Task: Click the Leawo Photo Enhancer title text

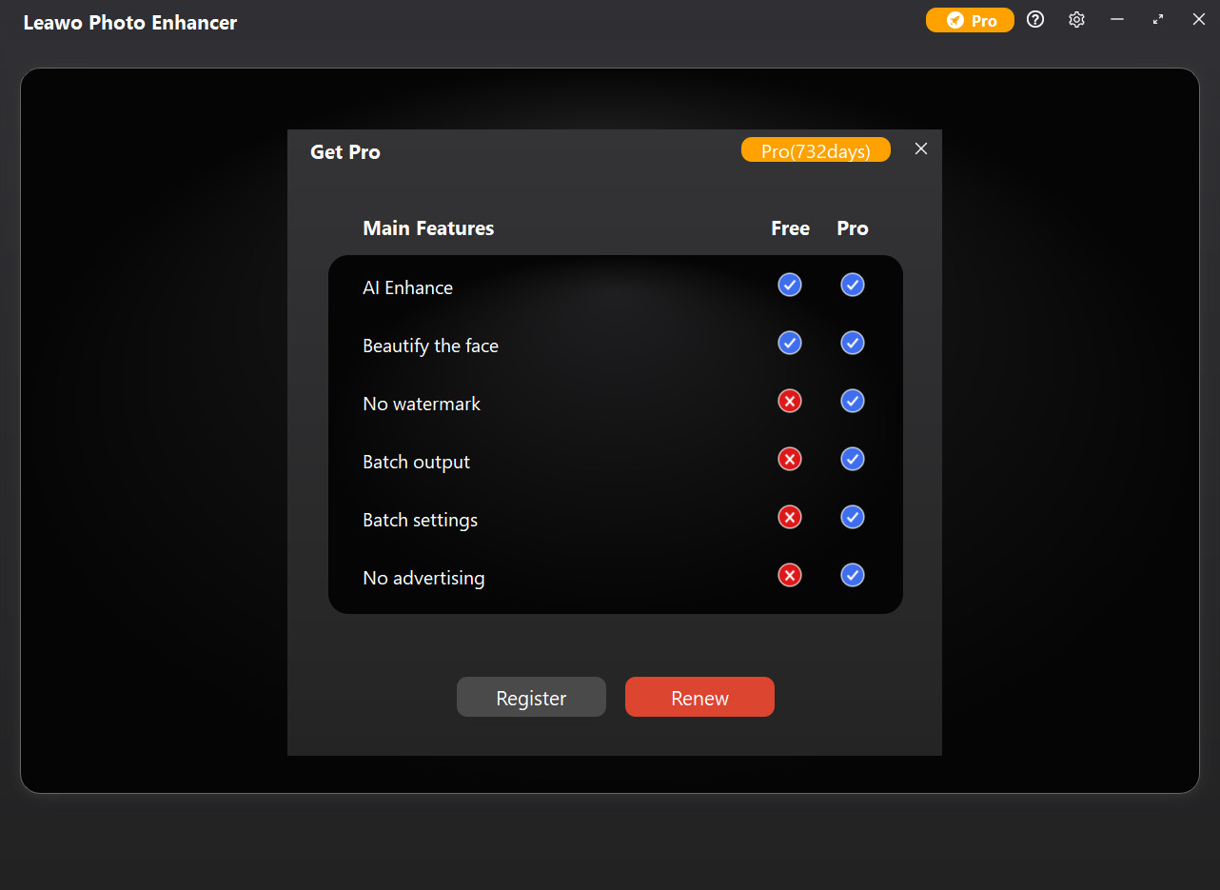Action: pyautogui.click(x=129, y=23)
